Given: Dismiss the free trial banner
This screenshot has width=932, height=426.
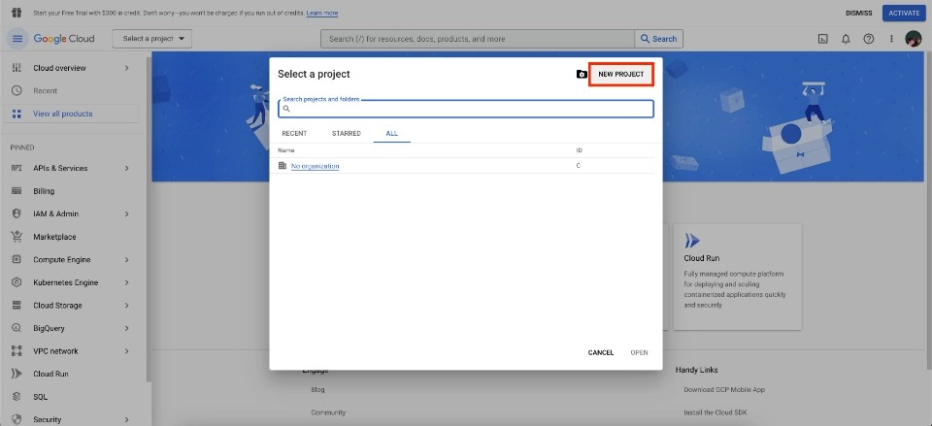Looking at the screenshot, I should click(859, 13).
